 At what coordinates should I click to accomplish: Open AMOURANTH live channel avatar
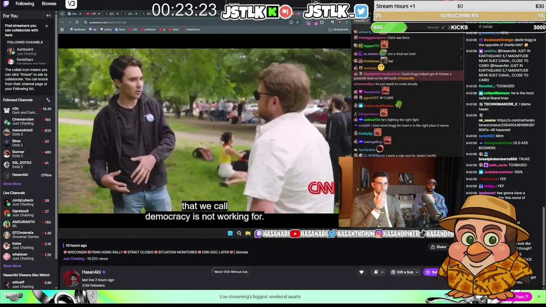[6, 224]
